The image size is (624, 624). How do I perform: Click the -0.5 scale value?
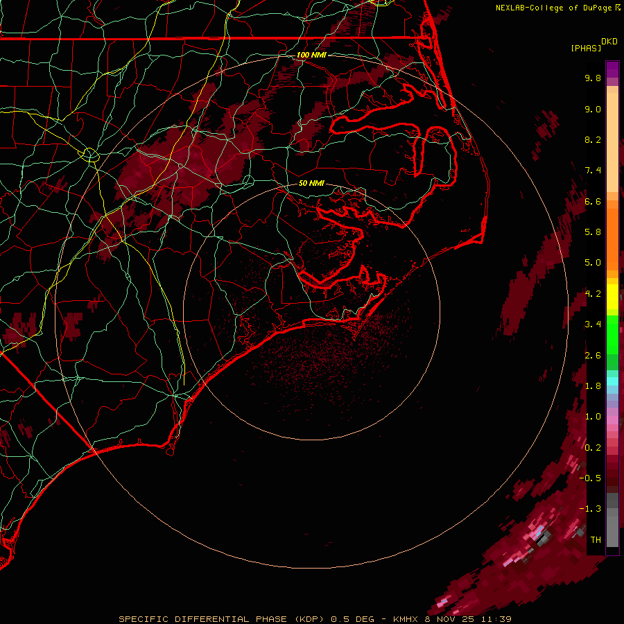[x=590, y=478]
